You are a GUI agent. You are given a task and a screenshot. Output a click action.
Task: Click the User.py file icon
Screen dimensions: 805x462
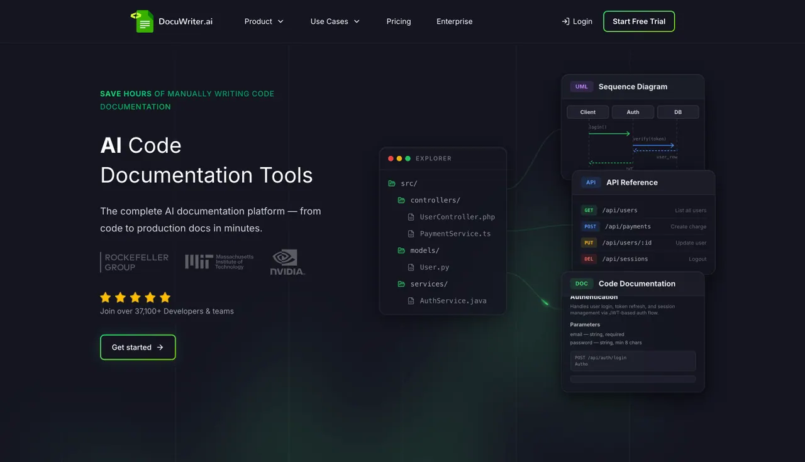click(411, 267)
